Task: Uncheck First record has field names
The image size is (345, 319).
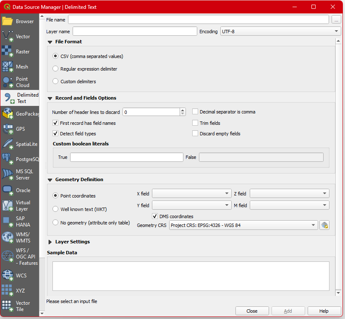Action: click(55, 123)
